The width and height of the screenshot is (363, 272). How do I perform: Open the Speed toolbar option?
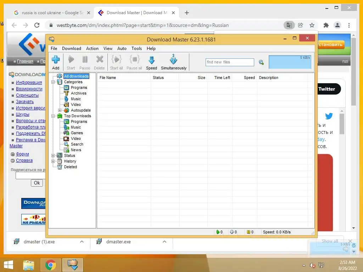[151, 62]
